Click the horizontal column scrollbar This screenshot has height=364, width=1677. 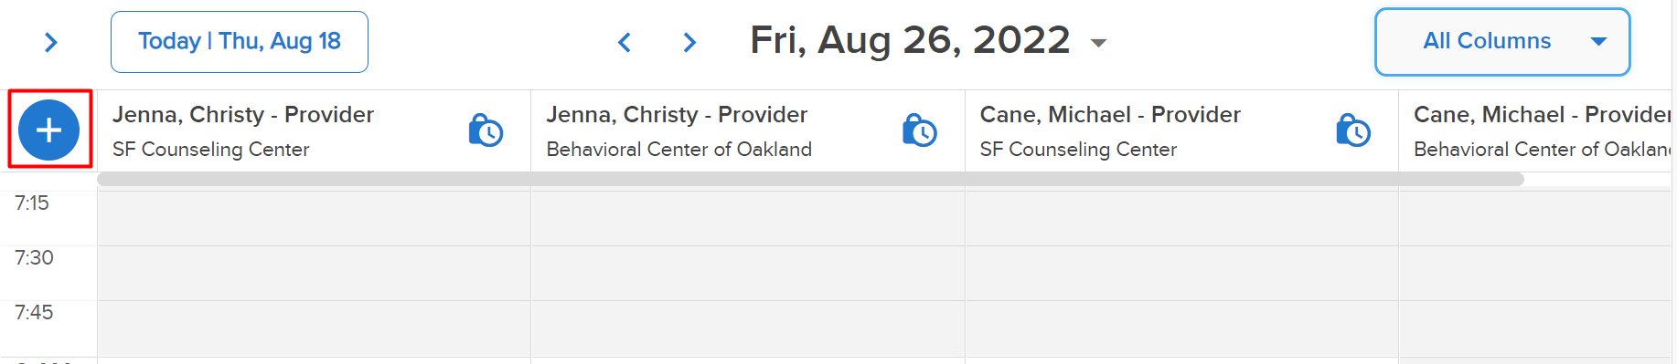pyautogui.click(x=810, y=179)
